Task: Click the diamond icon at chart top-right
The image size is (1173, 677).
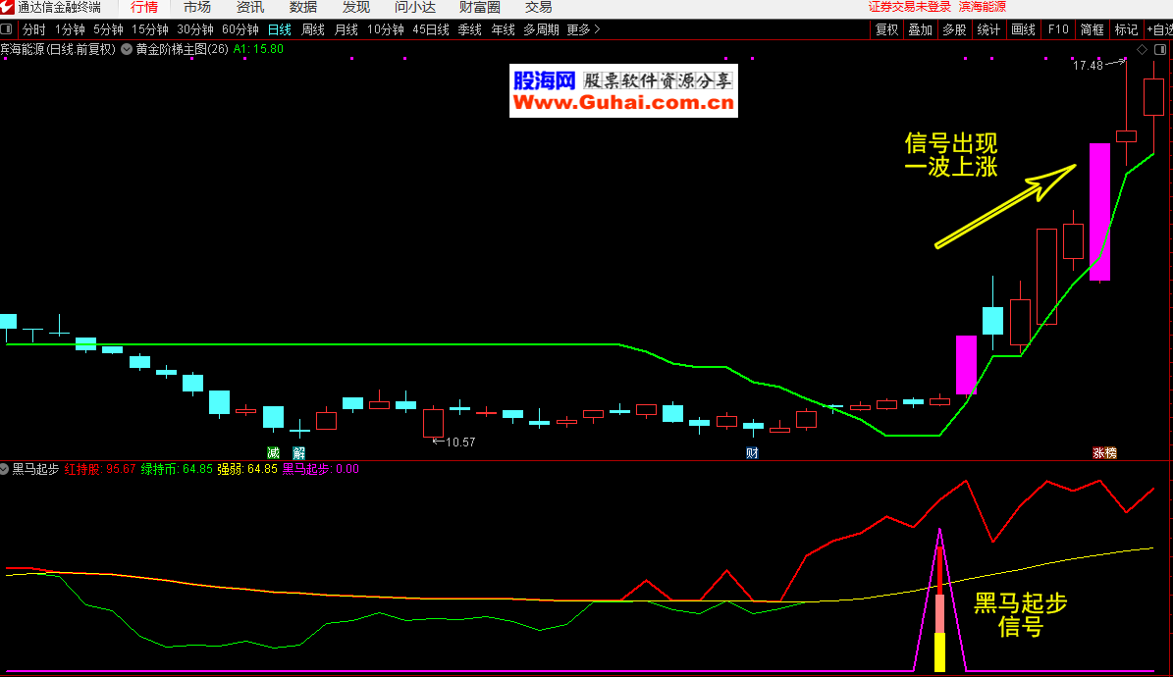Action: (1142, 49)
